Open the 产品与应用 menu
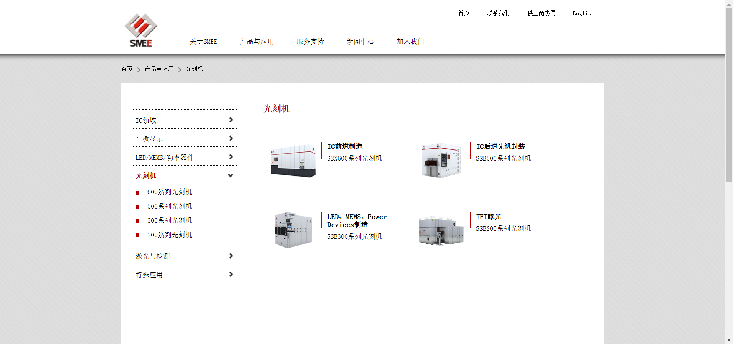Image resolution: width=733 pixels, height=344 pixels. [257, 42]
